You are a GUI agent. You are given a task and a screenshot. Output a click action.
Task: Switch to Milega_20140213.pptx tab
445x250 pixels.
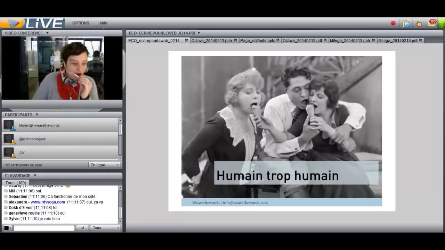click(353, 41)
